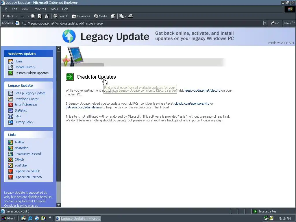Open the Favorites toolbar button
The width and height of the screenshot is (296, 222).
(x=81, y=16)
